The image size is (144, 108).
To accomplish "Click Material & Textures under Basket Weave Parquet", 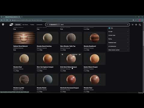I will pyautogui.click(x=88, y=69).
